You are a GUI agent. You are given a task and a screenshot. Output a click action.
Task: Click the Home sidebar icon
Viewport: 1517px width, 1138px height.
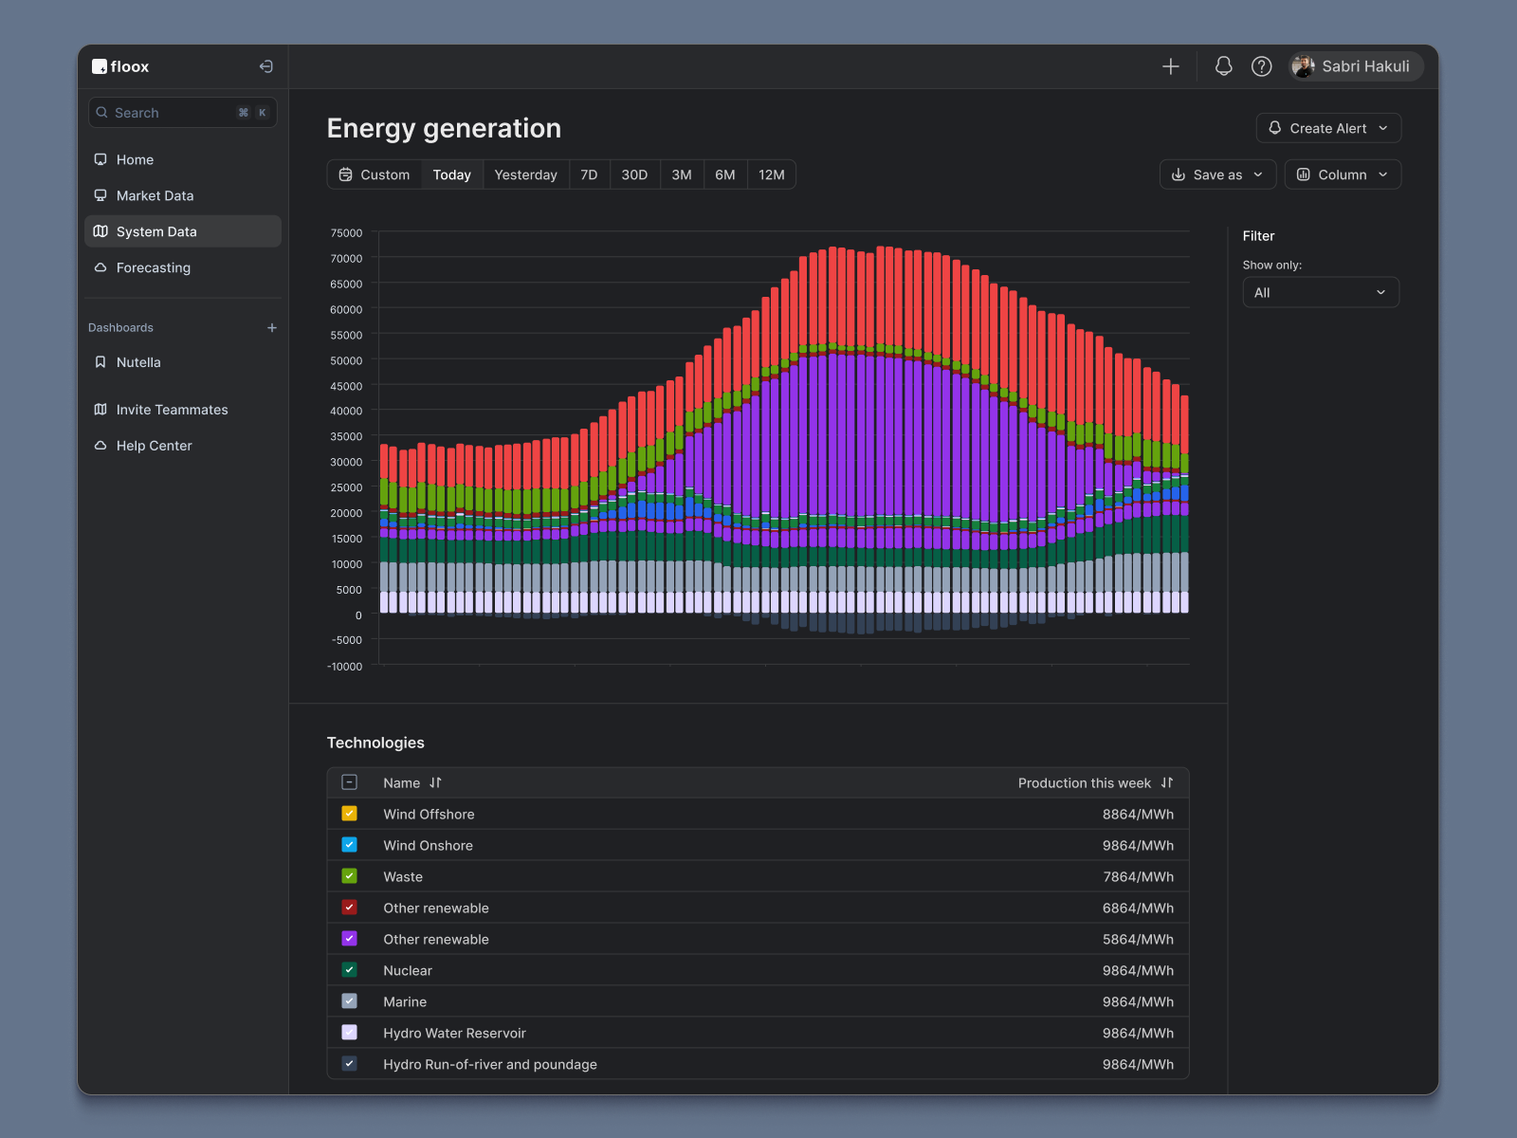[x=101, y=159]
